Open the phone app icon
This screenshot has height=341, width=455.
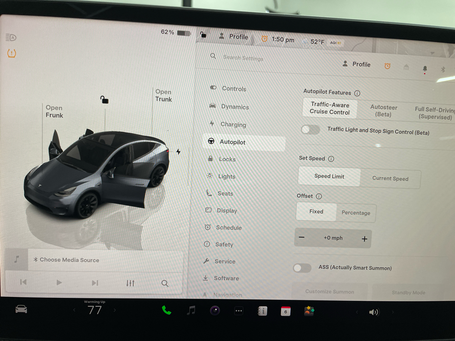click(x=166, y=310)
